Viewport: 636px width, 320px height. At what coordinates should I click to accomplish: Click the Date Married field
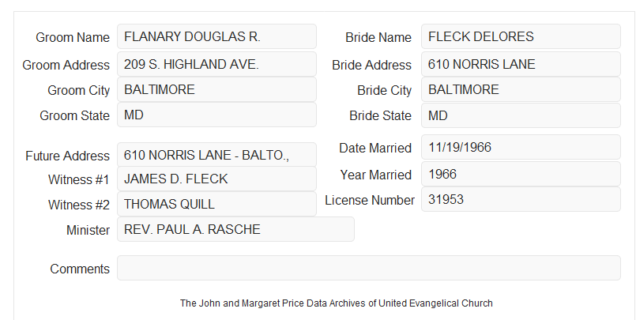(521, 147)
